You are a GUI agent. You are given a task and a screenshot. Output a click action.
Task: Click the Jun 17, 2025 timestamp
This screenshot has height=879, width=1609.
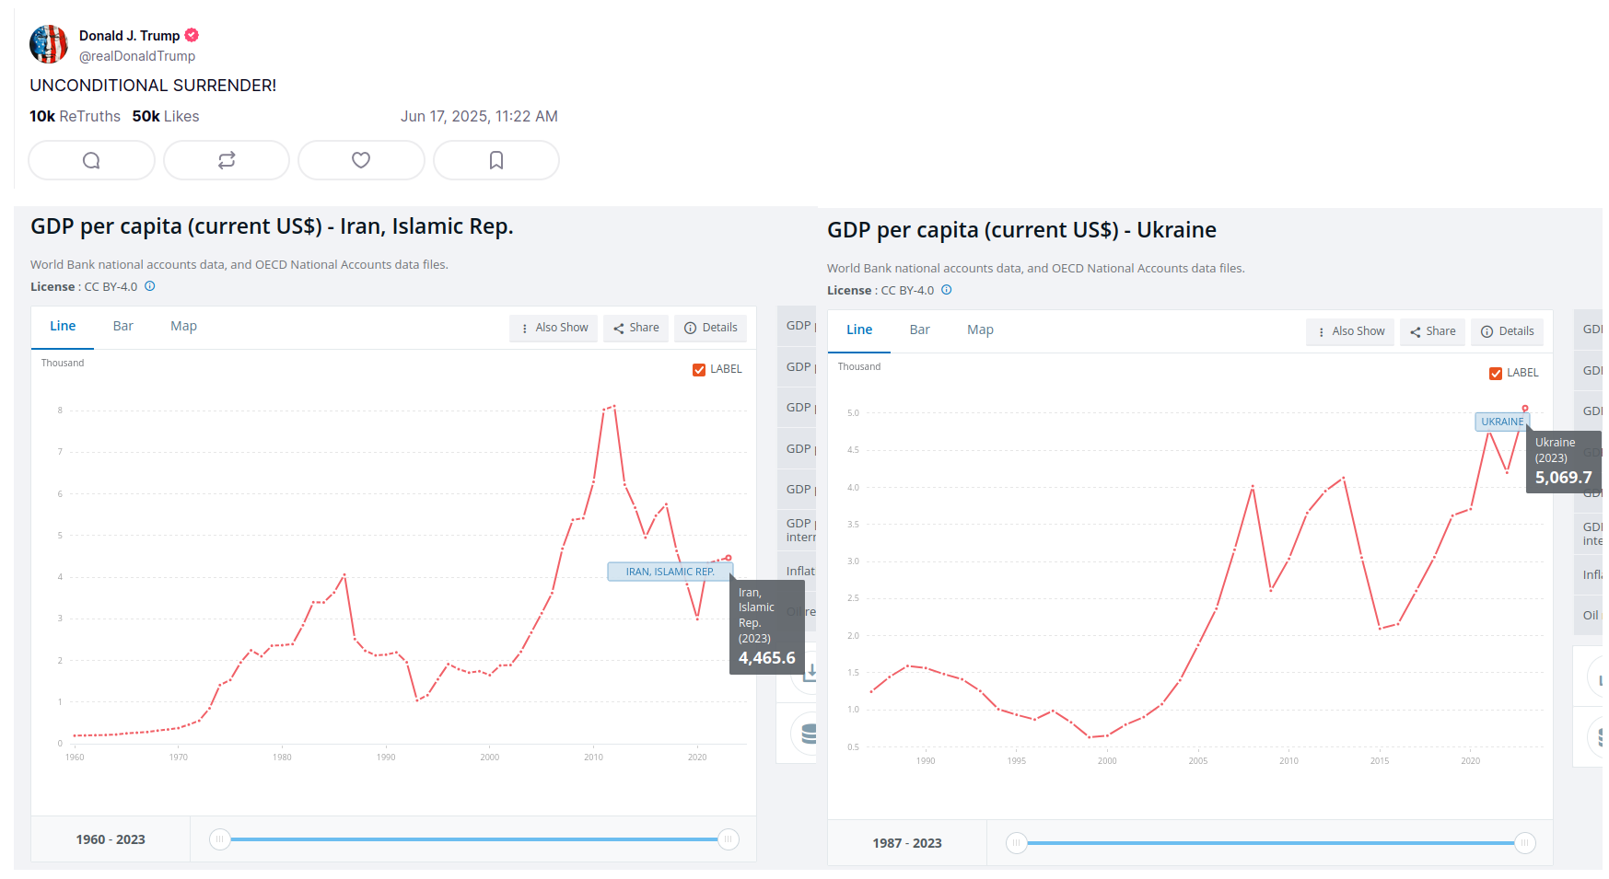tap(479, 116)
